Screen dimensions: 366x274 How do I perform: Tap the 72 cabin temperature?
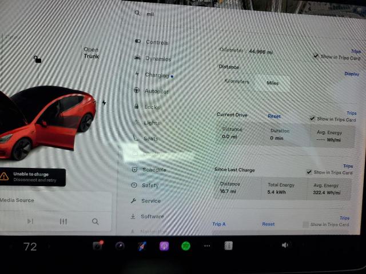point(30,247)
